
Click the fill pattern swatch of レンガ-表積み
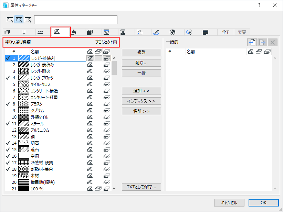point(24,65)
